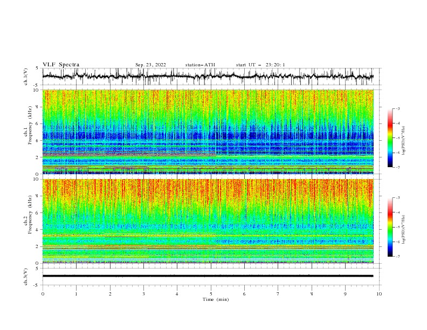Click the lower PSD color scale bar
This screenshot has height=330, width=427.
point(390,227)
